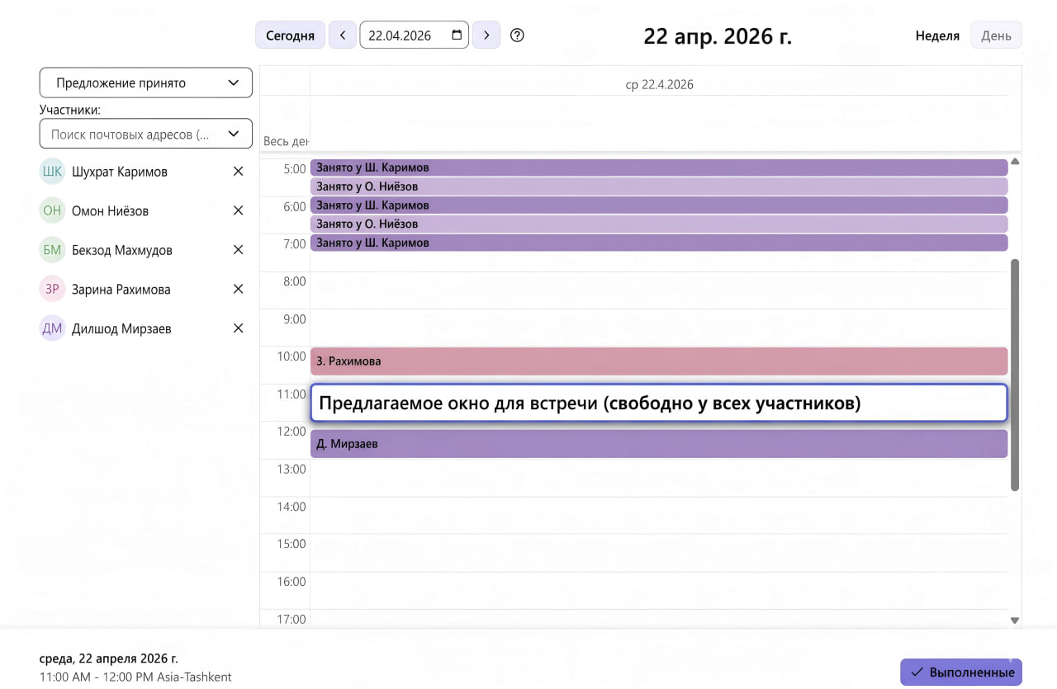The image size is (1057, 689).
Task: Select participant name Бекзод Махмудов
Action: pyautogui.click(x=122, y=250)
